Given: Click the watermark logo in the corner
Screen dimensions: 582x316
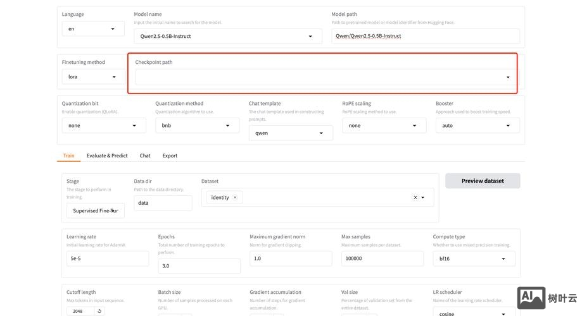Looking at the screenshot, I should (x=531, y=298).
